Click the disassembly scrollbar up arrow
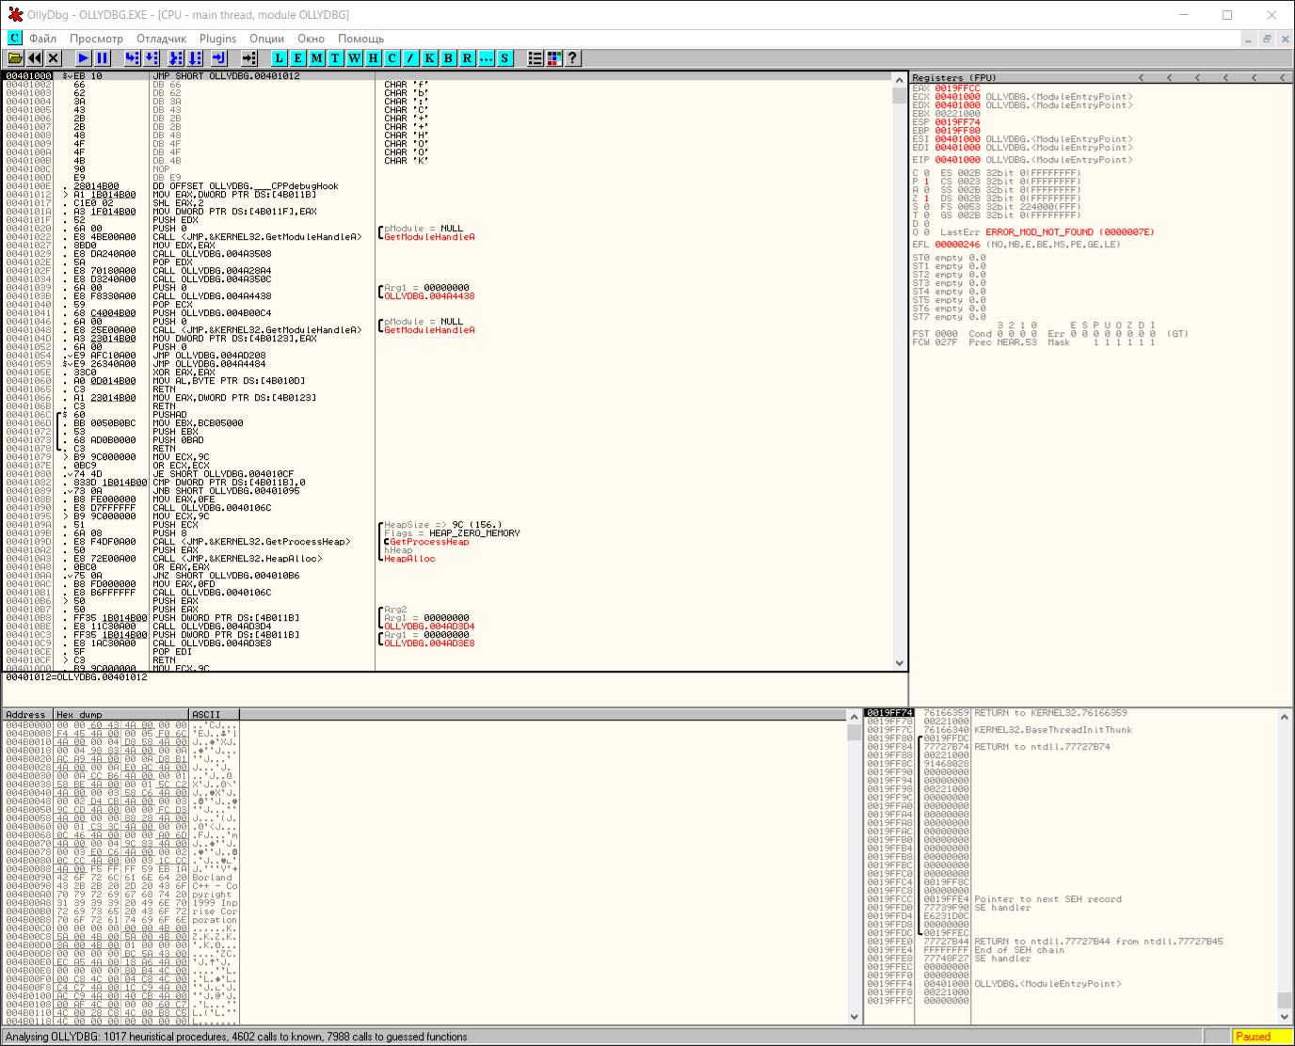The width and height of the screenshot is (1295, 1046). [x=900, y=81]
